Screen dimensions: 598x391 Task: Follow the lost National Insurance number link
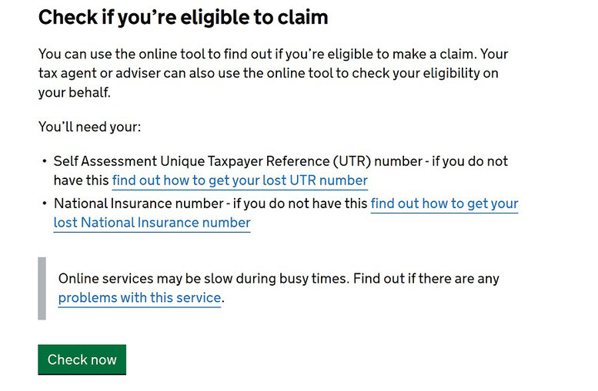pos(286,213)
